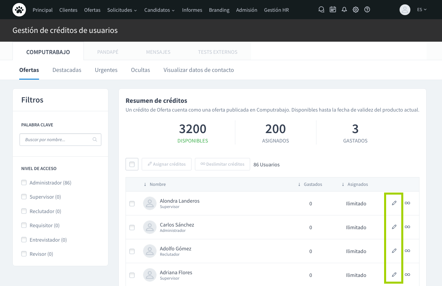Click the Buscar por nombre search field
The width and height of the screenshot is (442, 286).
57,139
